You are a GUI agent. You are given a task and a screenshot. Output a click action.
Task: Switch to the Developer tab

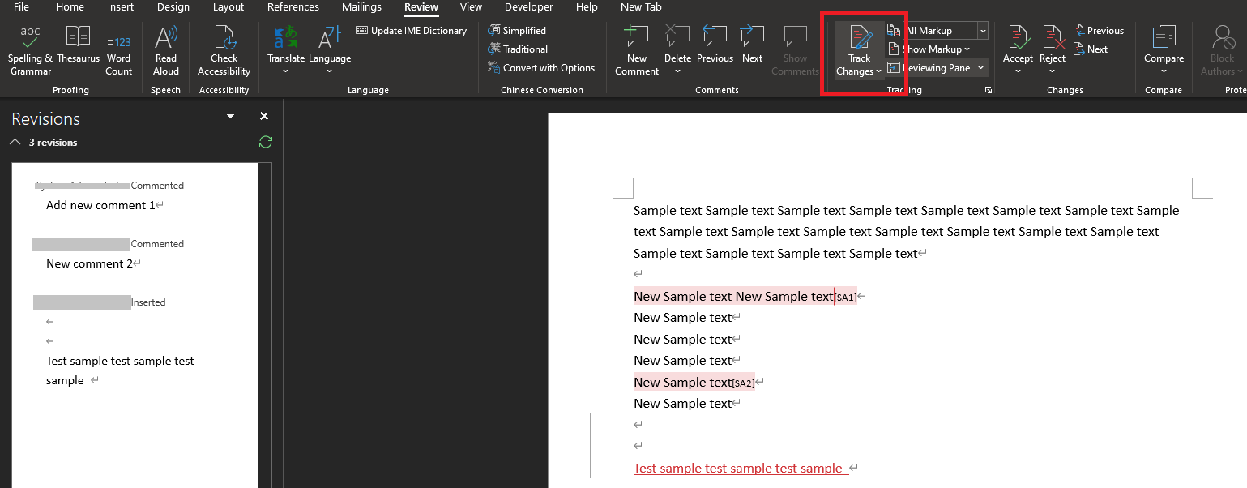(529, 7)
